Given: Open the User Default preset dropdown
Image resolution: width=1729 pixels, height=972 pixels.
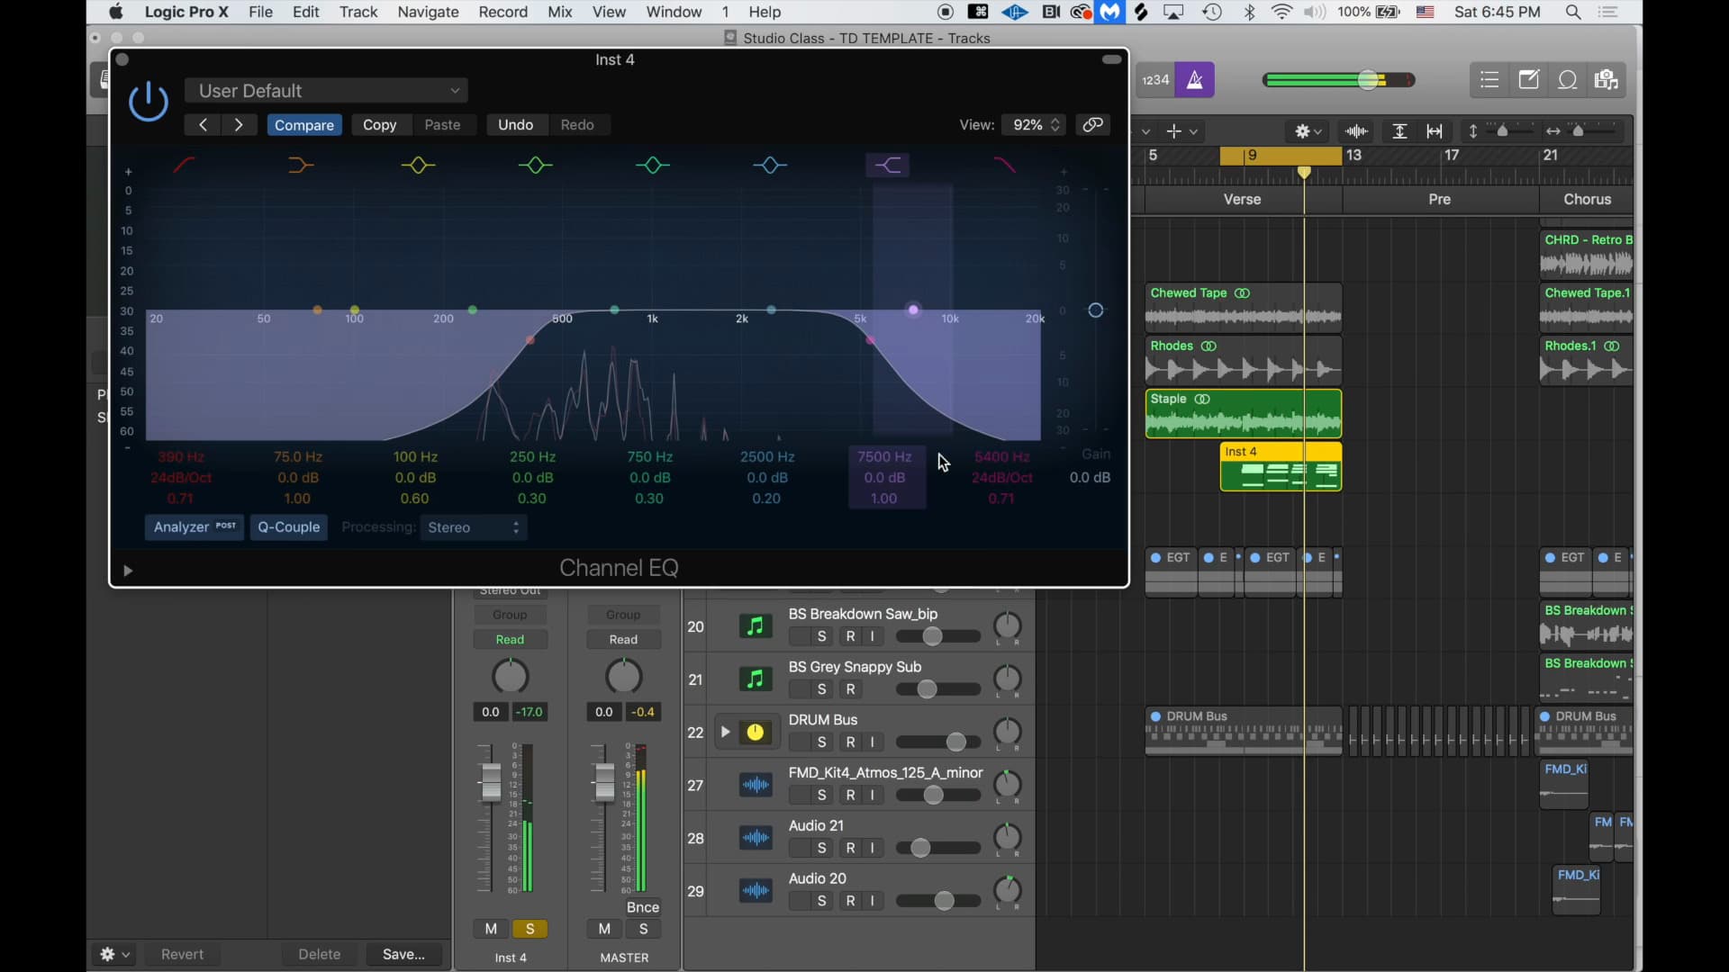Looking at the screenshot, I should pyautogui.click(x=326, y=91).
